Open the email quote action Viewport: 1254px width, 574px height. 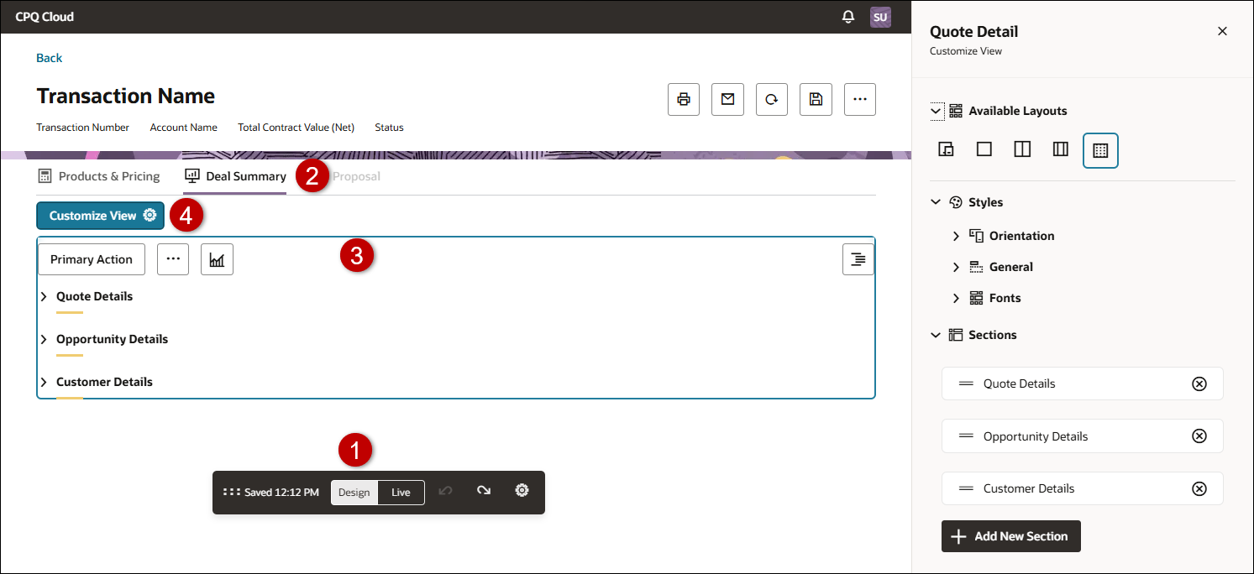(727, 99)
